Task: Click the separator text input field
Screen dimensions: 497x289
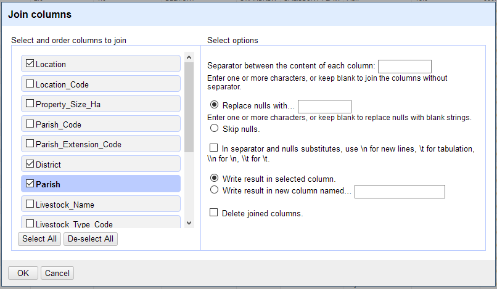Action: (x=404, y=67)
